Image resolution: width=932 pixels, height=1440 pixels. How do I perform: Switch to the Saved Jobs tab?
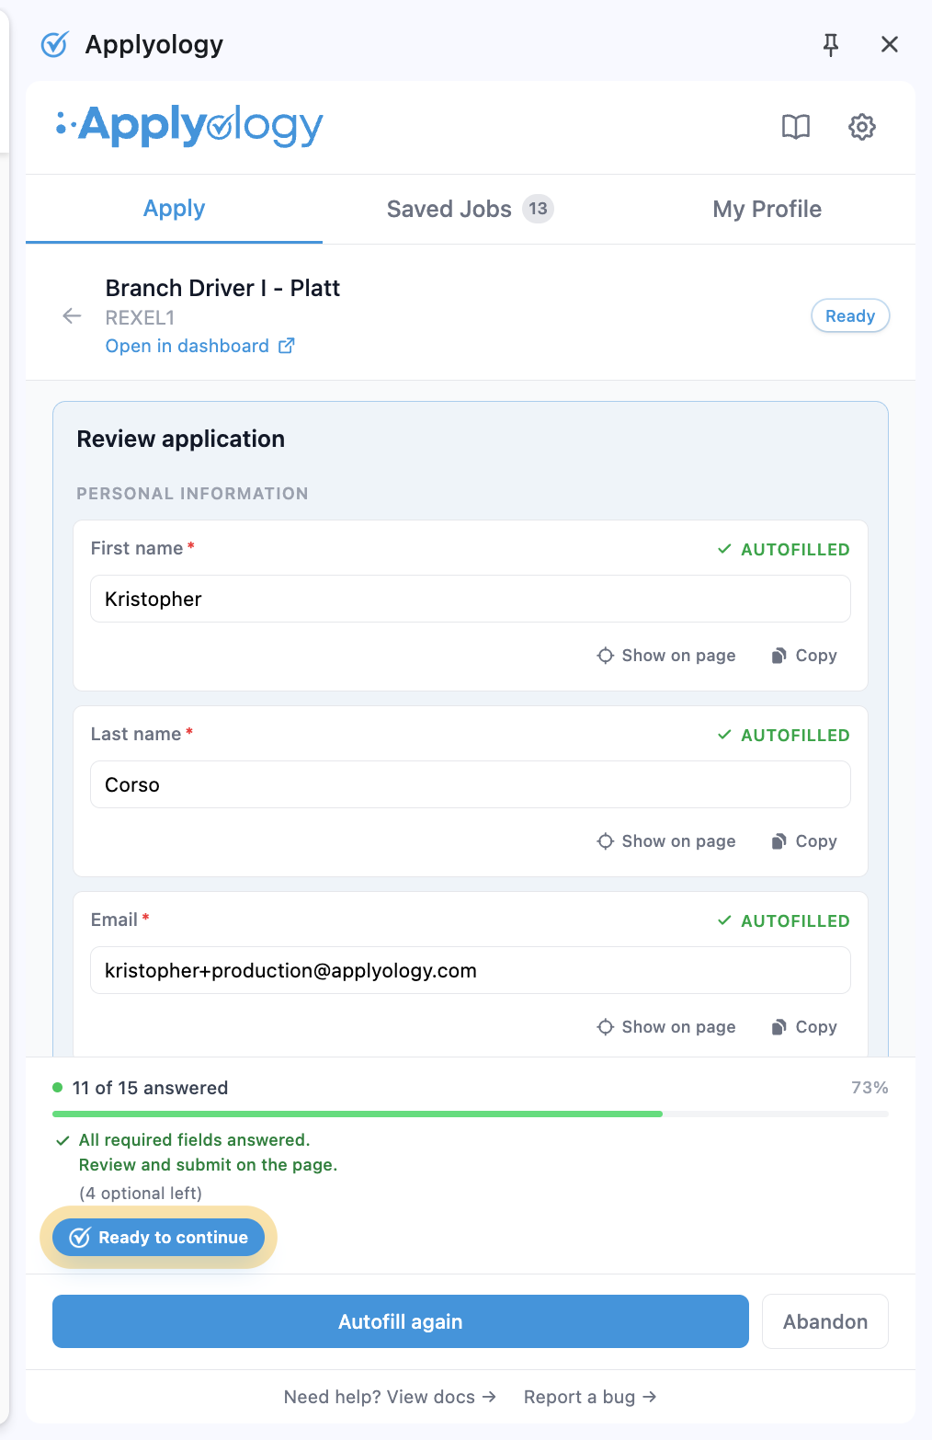470,209
